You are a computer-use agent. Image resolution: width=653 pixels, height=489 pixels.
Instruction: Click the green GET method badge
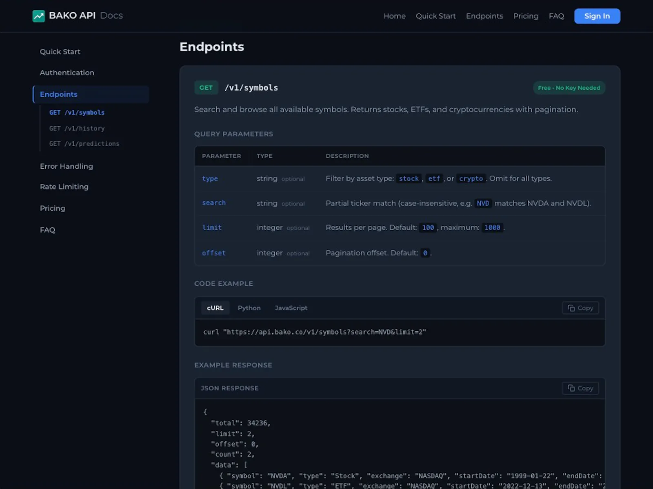[206, 88]
